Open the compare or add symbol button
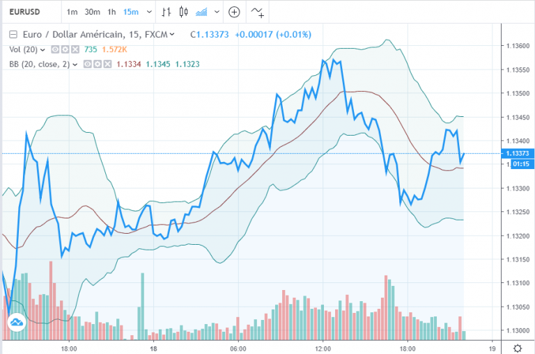The width and height of the screenshot is (535, 354). (x=234, y=13)
